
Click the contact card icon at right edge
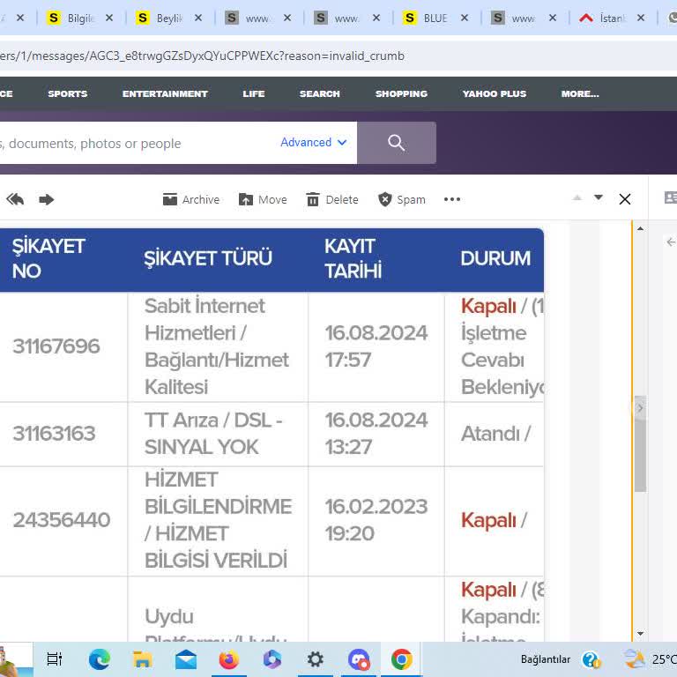[x=670, y=197]
